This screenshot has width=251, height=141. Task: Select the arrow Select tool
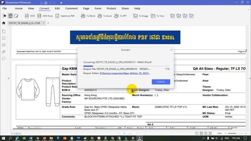click(x=4, y=16)
